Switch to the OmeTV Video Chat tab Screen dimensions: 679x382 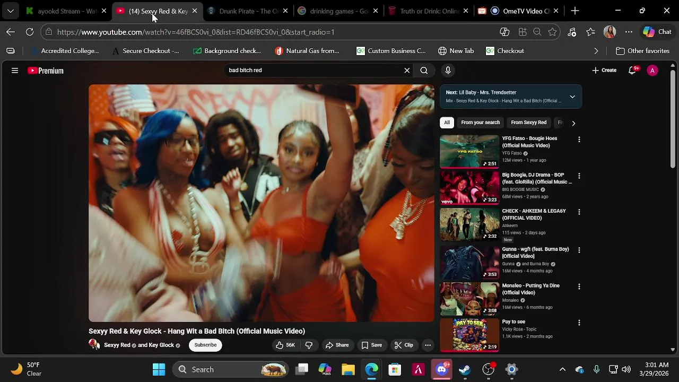pyautogui.click(x=519, y=11)
